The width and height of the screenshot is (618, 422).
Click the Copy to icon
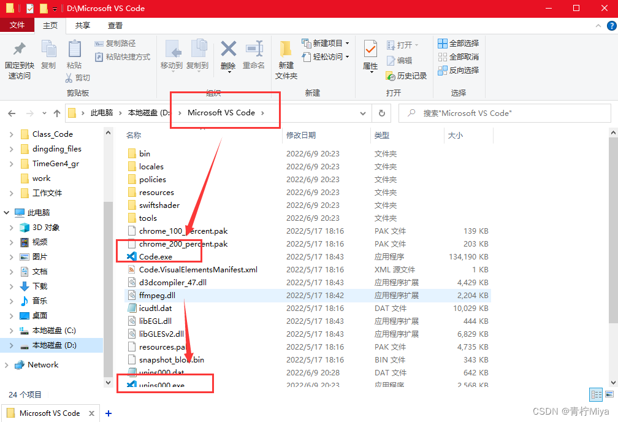click(x=199, y=49)
